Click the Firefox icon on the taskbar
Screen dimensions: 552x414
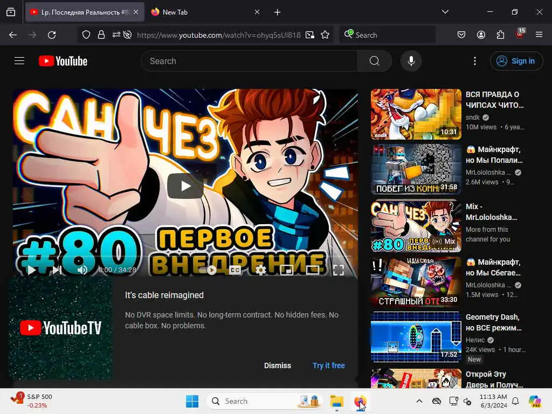[x=360, y=401]
